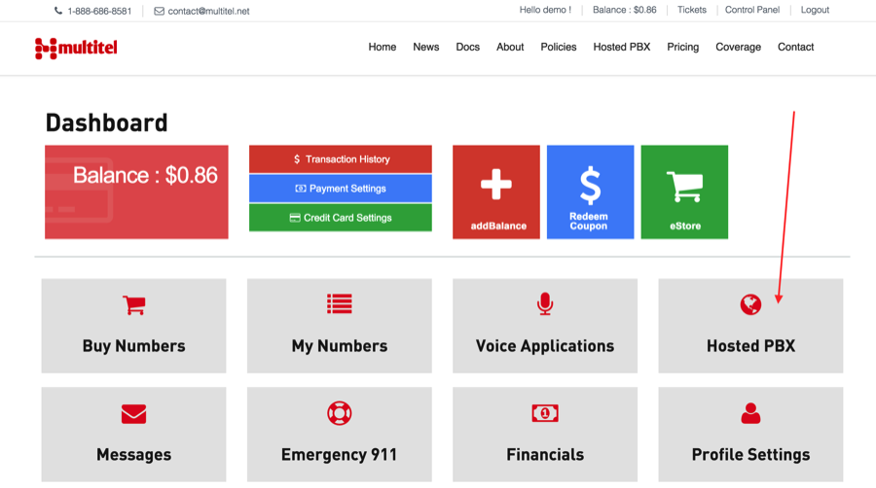Click the list icon above My Numbers
Image resolution: width=876 pixels, height=488 pixels.
pos(339,304)
